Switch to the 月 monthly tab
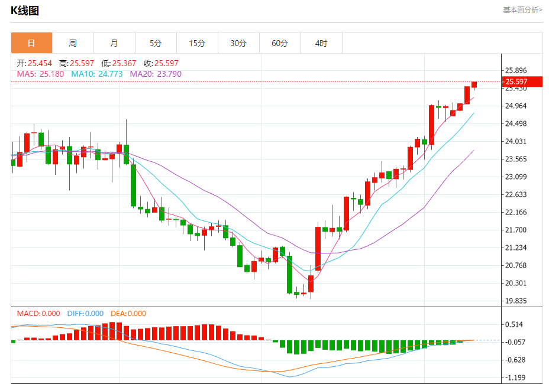The image size is (549, 384). pyautogui.click(x=114, y=43)
